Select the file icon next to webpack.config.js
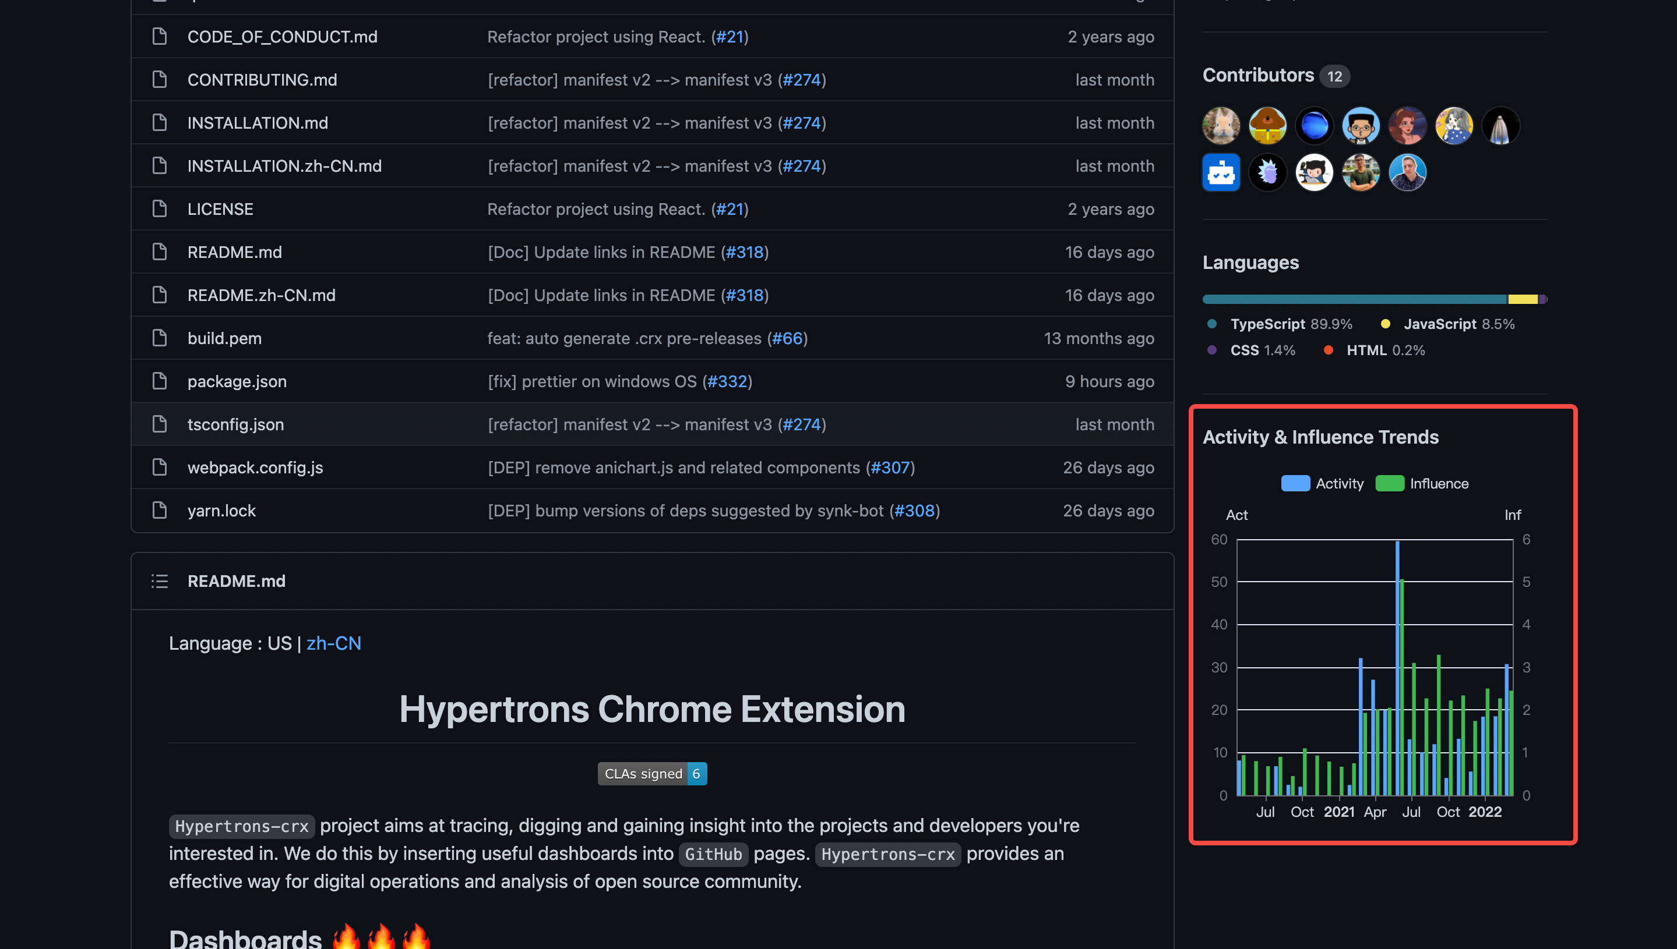 159,468
